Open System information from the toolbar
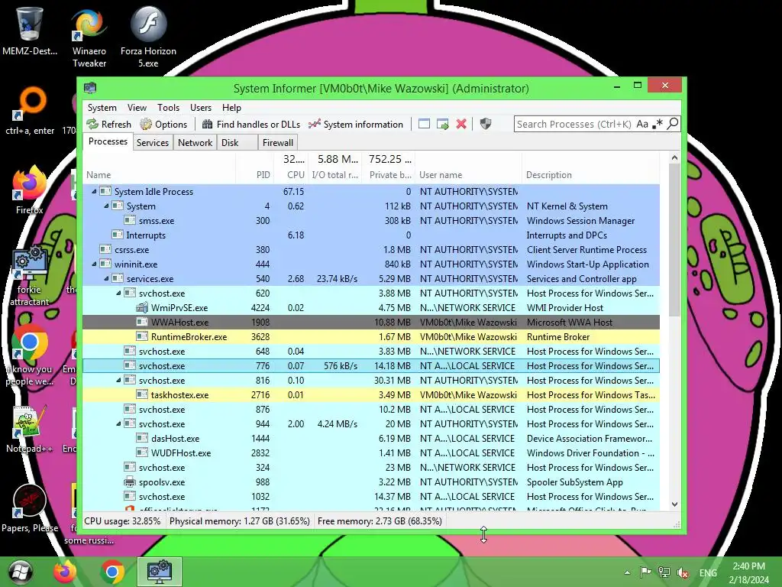Screen dimensions: 782x587 coord(356,125)
